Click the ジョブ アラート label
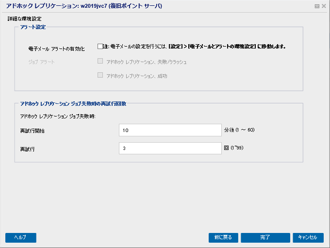Image resolution: width=330 pixels, height=248 pixels. click(41, 62)
